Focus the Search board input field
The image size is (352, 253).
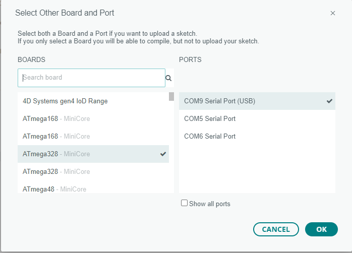coord(91,78)
